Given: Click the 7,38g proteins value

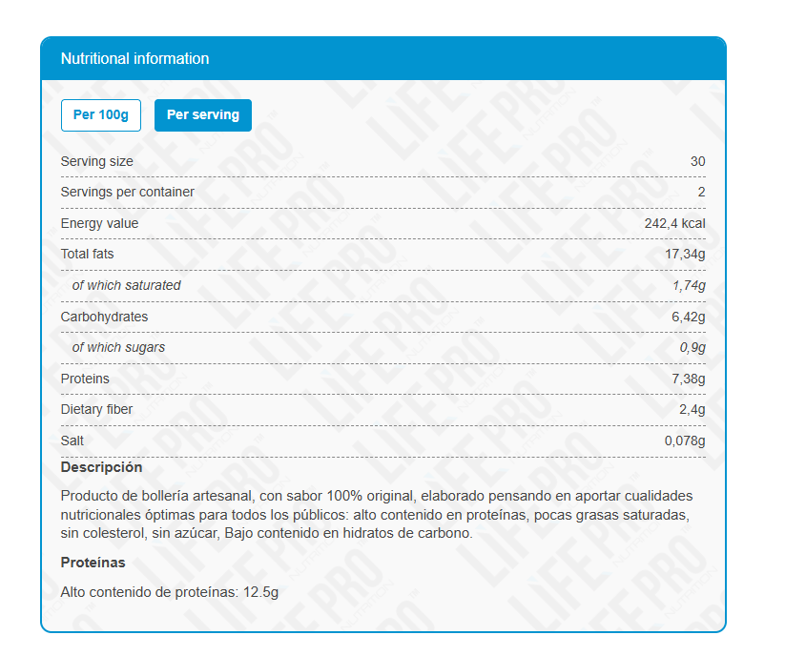Looking at the screenshot, I should [x=688, y=379].
